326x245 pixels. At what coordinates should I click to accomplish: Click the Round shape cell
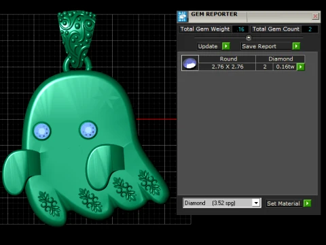[228, 59]
